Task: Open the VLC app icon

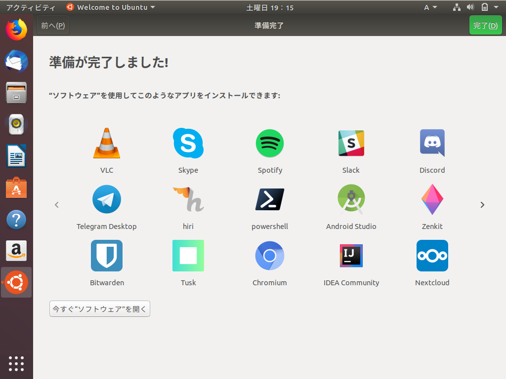Action: 107,143
